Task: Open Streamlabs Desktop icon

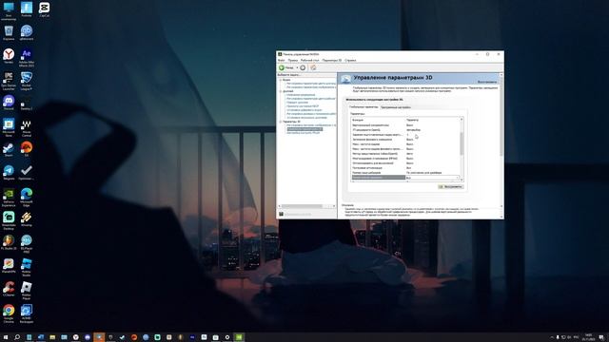Action: (9, 220)
